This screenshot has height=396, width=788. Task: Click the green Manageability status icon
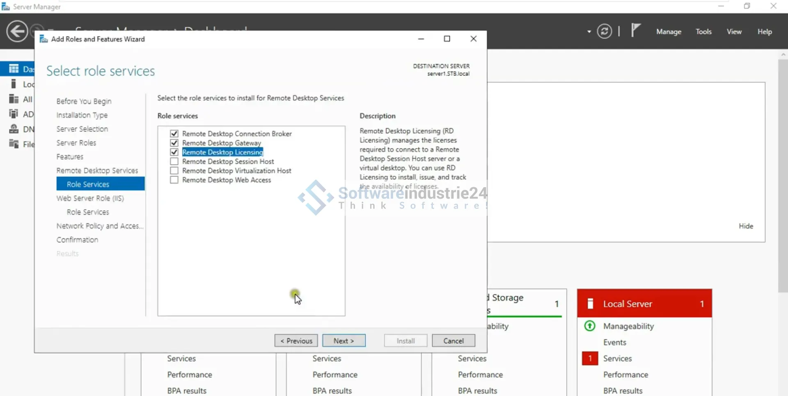pyautogui.click(x=590, y=326)
